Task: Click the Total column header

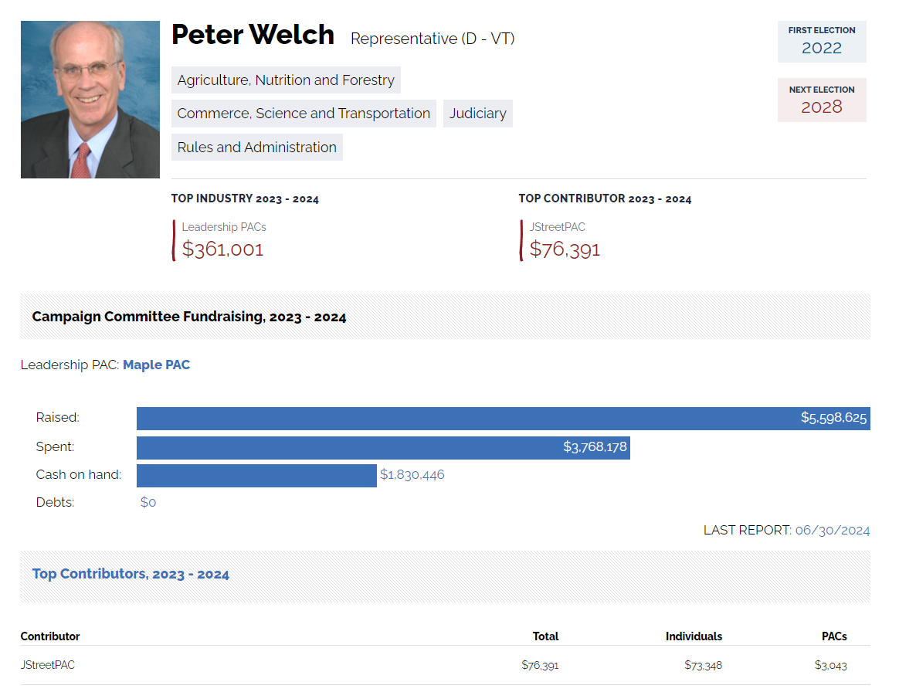Action: pyautogui.click(x=545, y=636)
